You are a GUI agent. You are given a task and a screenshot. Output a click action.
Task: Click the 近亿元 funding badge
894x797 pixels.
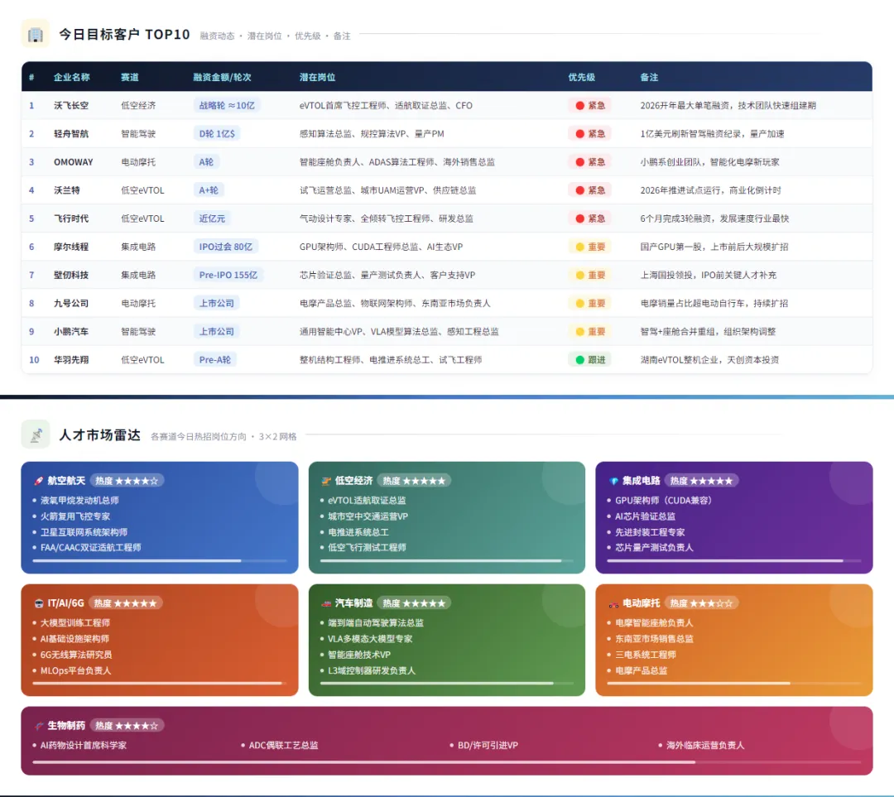tap(212, 219)
